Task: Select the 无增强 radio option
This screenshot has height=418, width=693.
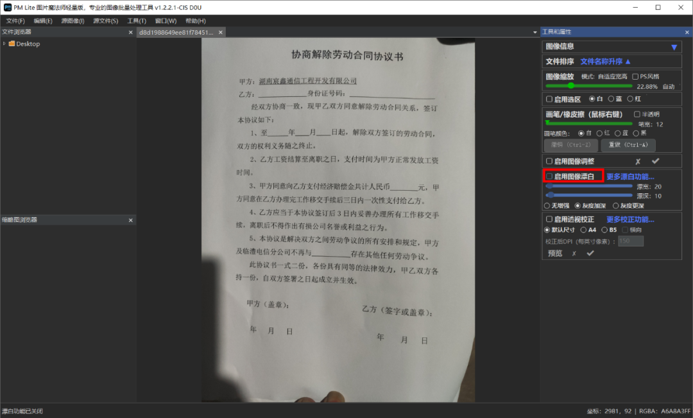Action: 547,205
